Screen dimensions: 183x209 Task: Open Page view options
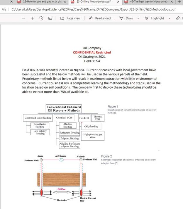tap(70, 18)
